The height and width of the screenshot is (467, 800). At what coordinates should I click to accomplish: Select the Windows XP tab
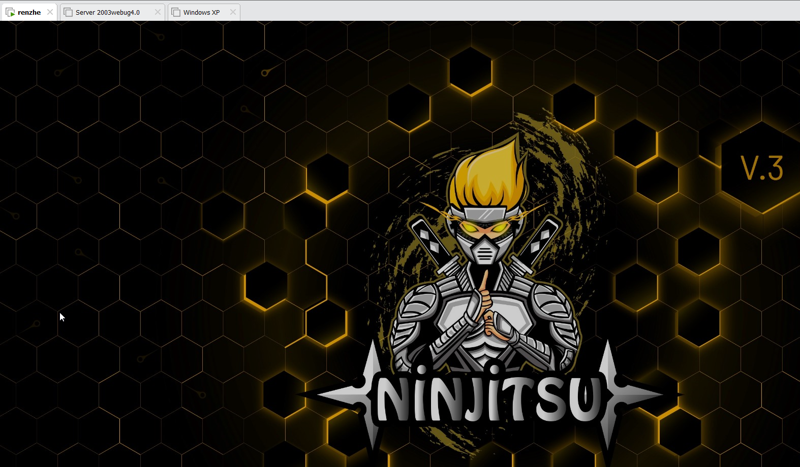203,12
